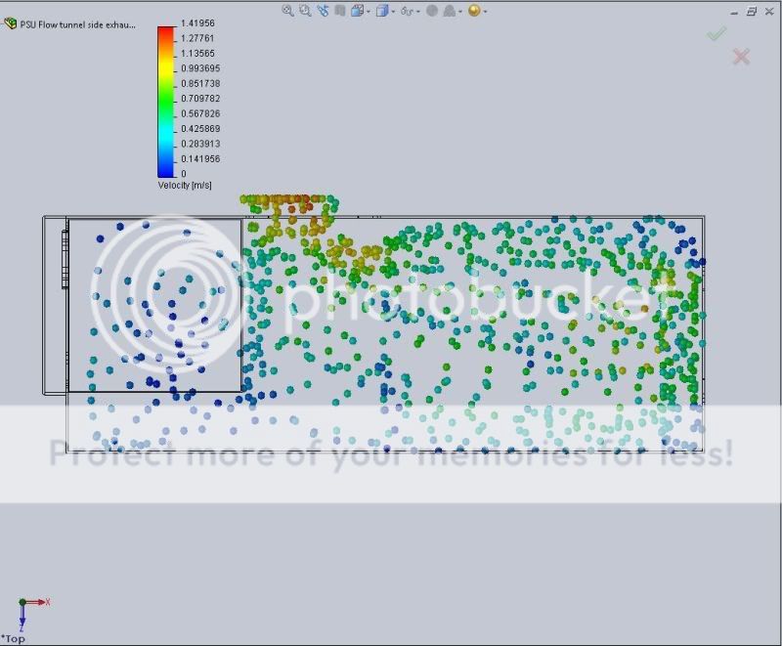782x646 pixels.
Task: Click the Zoom to Fit icon
Action: (x=288, y=11)
